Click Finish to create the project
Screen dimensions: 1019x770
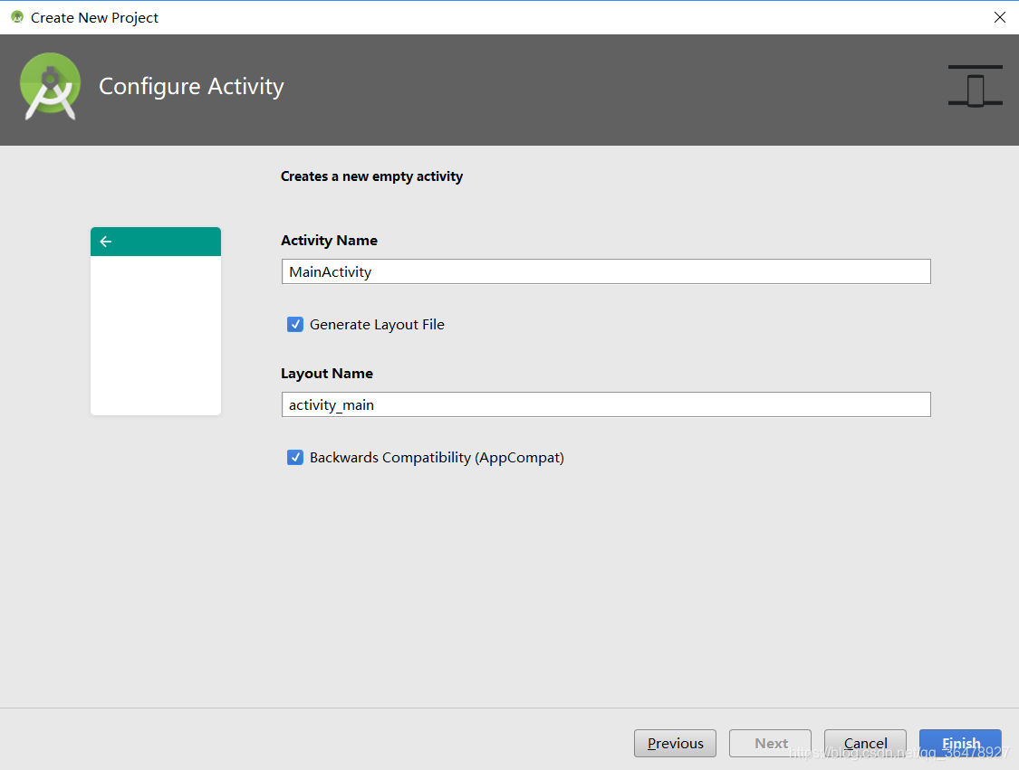click(960, 744)
